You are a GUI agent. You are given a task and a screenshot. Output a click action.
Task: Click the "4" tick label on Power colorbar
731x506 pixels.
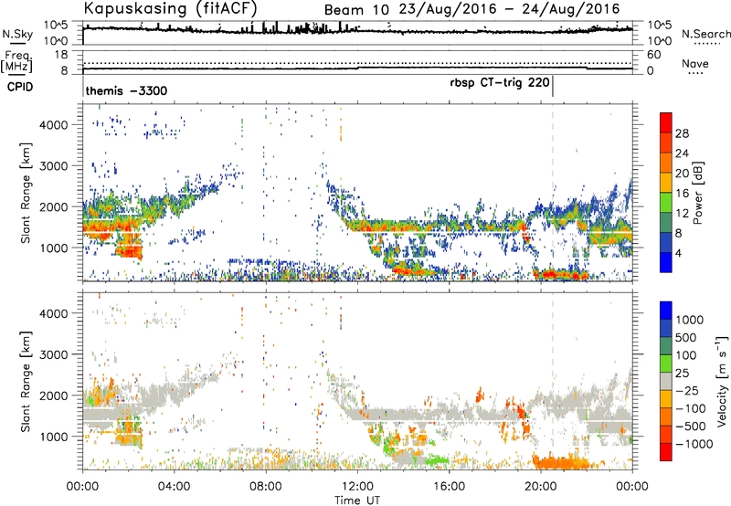679,254
